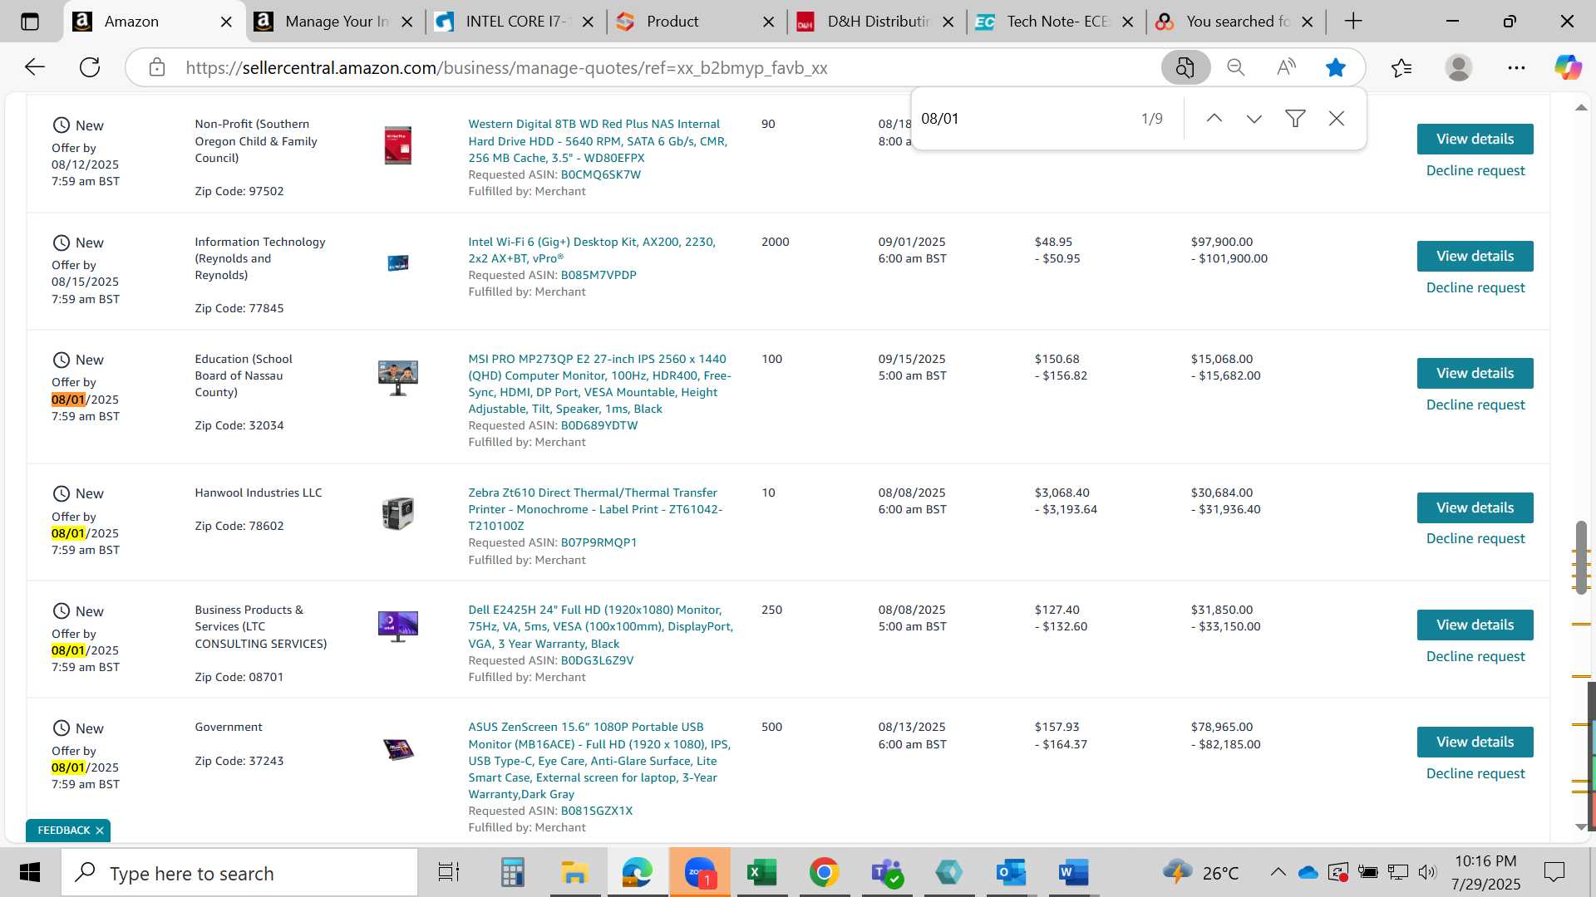Open Outlook from the taskbar
The image size is (1596, 897).
tap(1011, 872)
